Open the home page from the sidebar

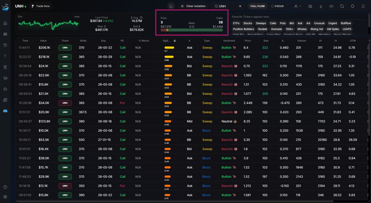tap(5, 23)
